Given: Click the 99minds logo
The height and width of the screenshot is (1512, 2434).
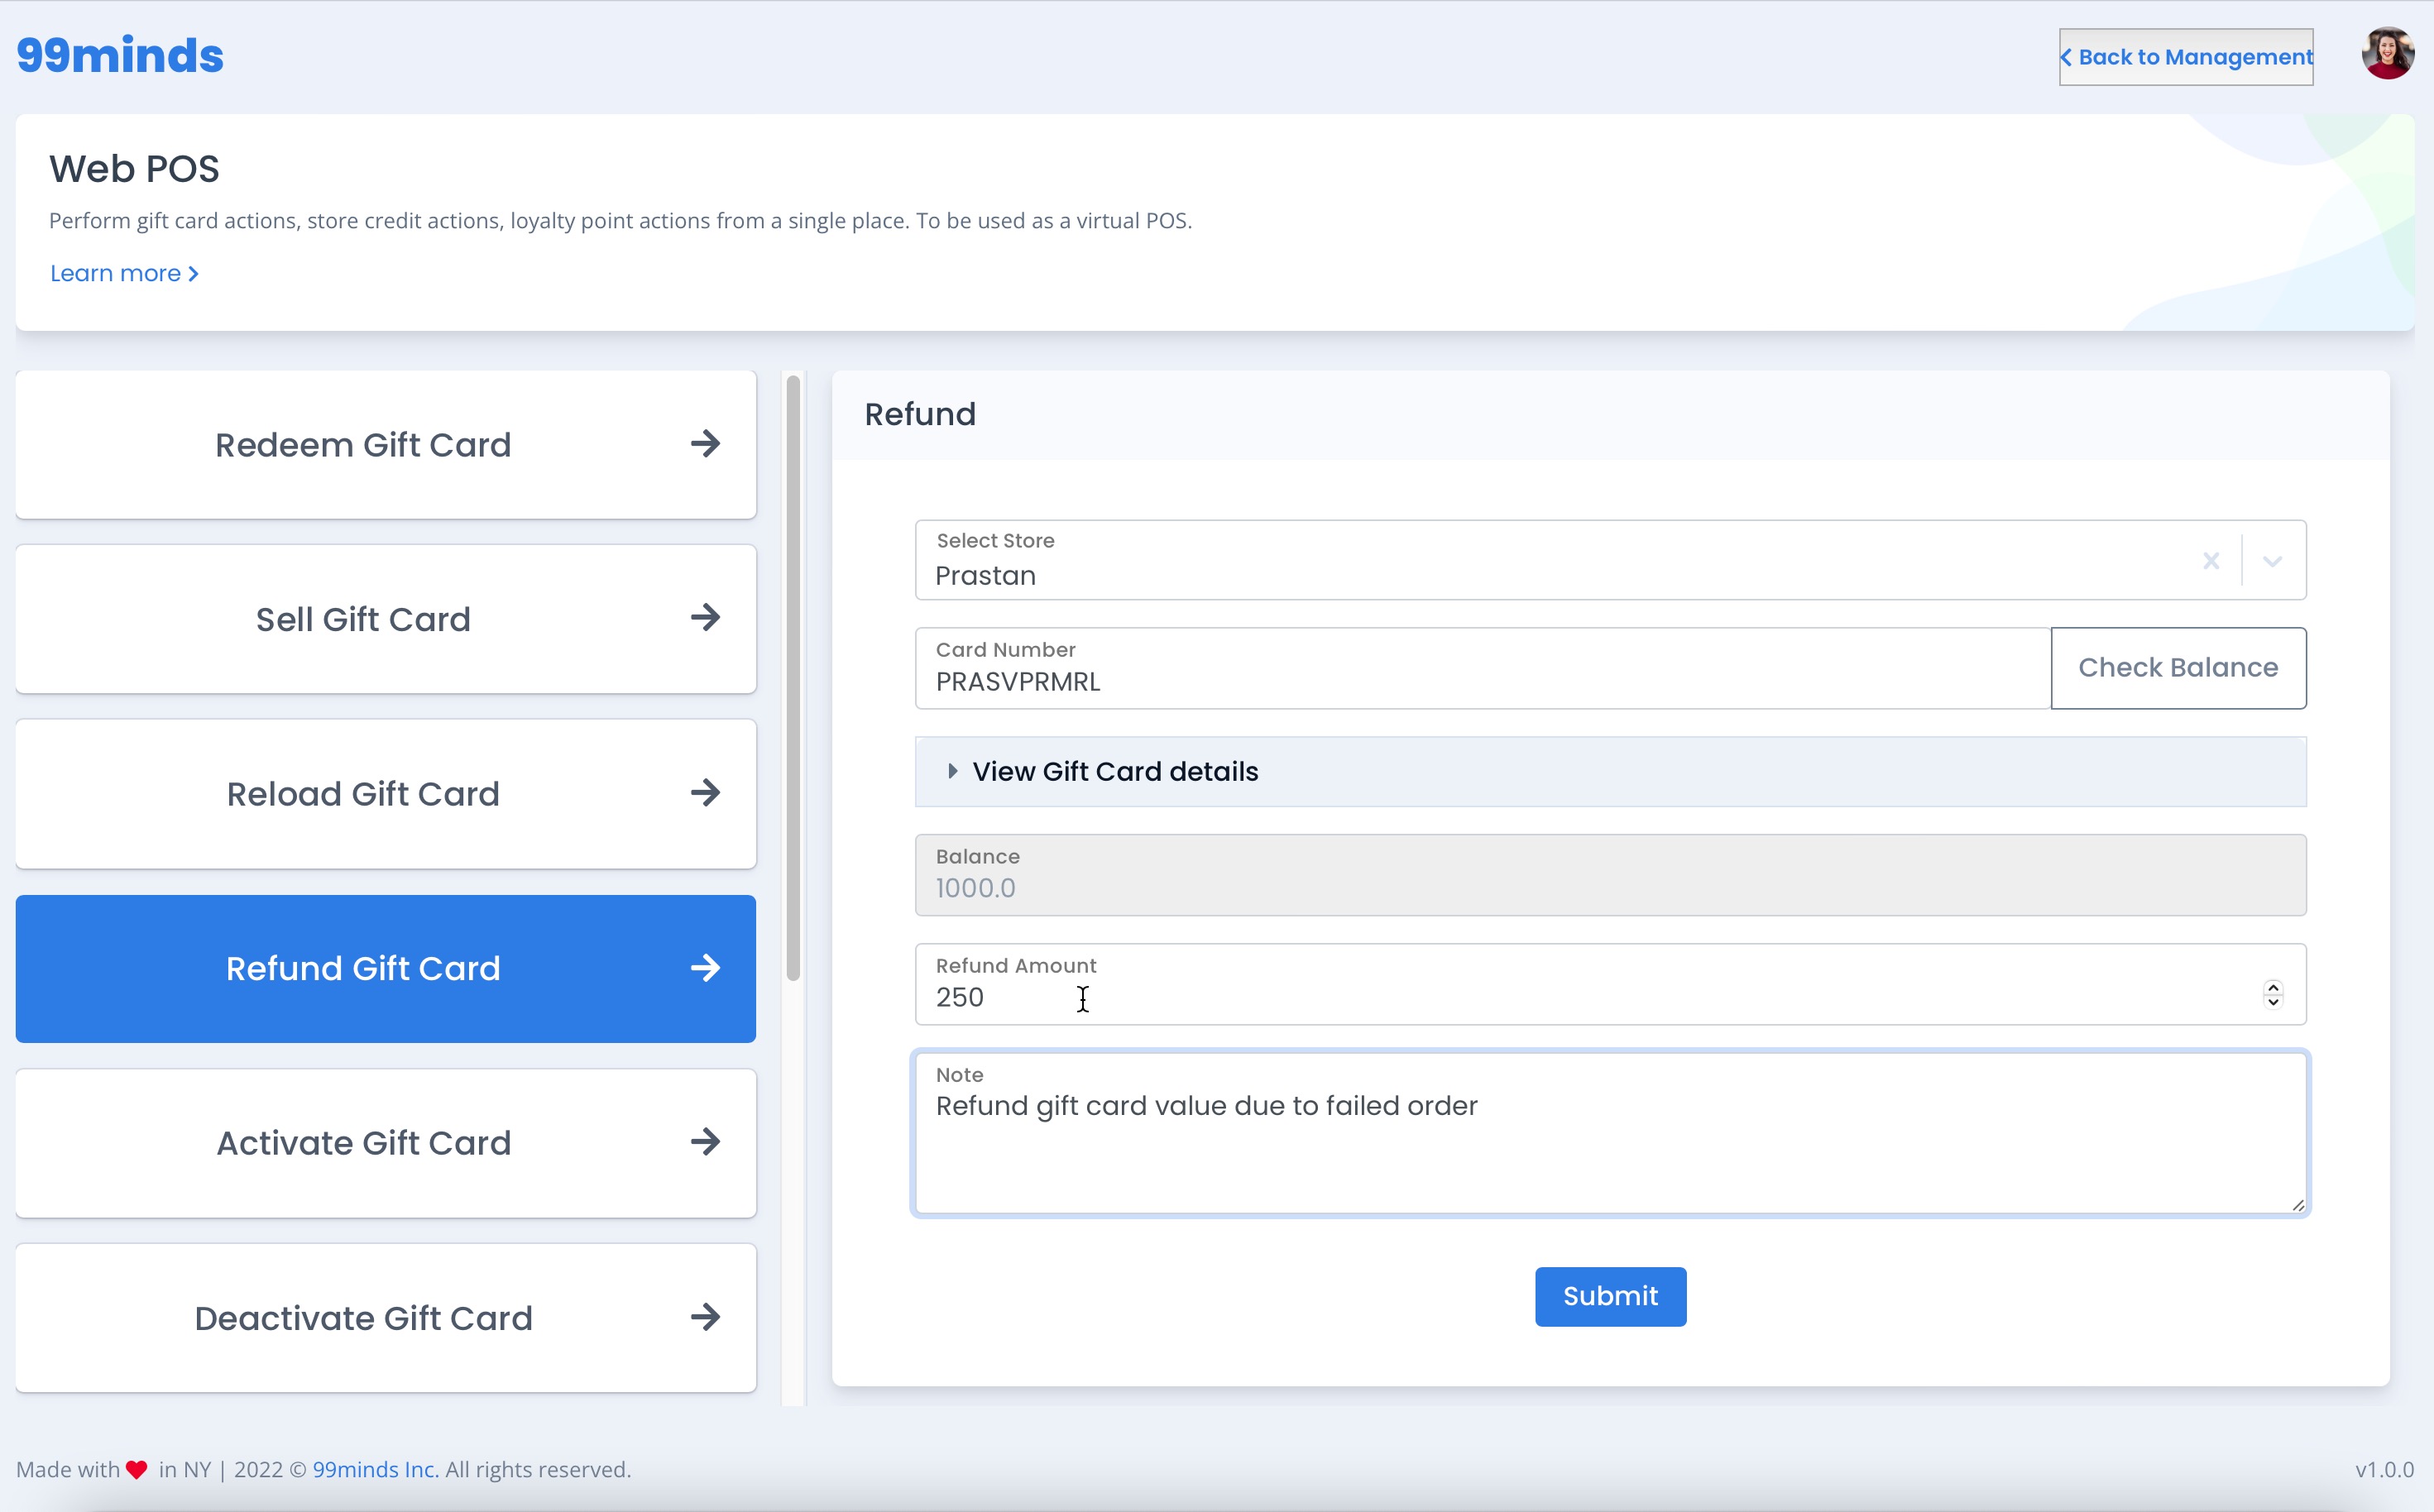Looking at the screenshot, I should (x=120, y=55).
